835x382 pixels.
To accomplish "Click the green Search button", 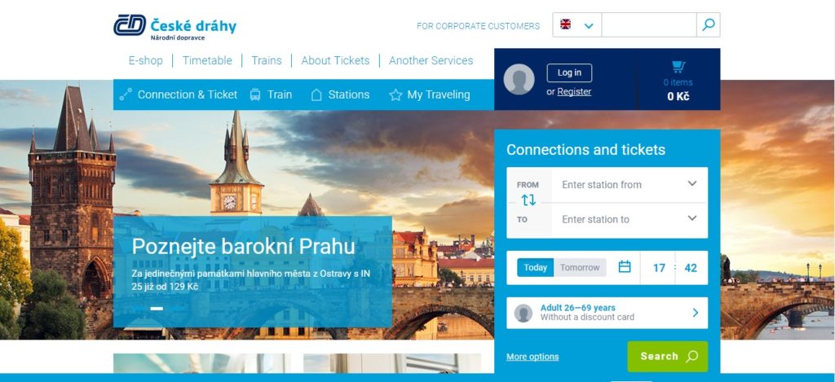I will pos(668,357).
